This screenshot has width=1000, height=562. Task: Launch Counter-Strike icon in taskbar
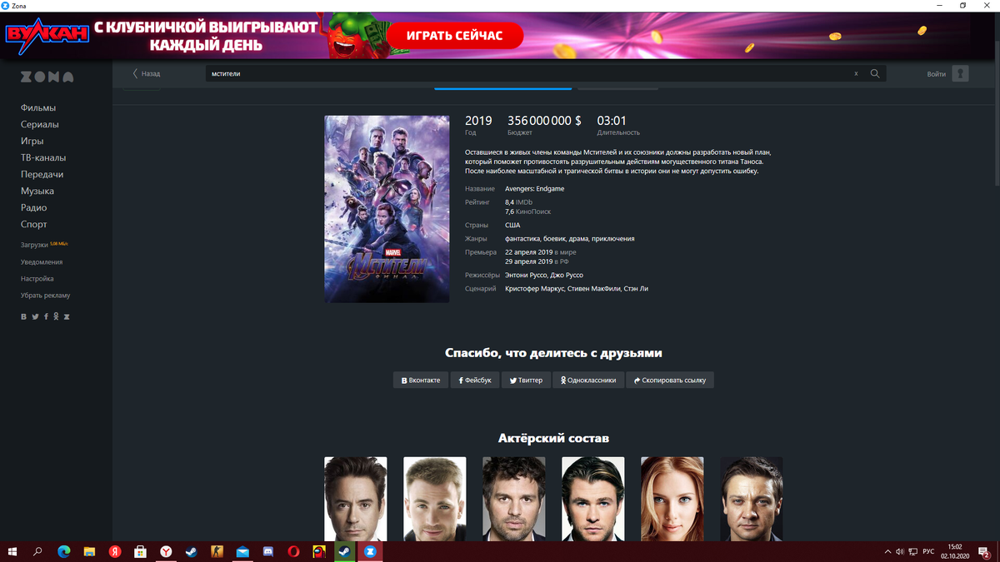coord(217,551)
